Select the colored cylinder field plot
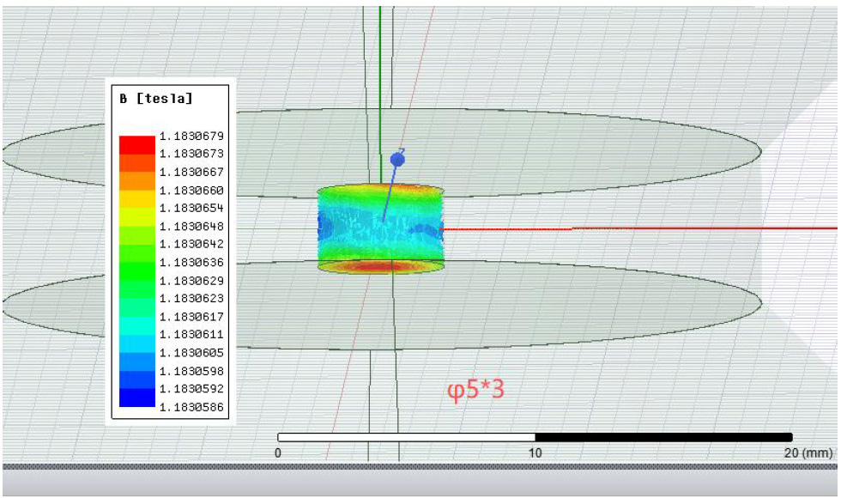Image resolution: width=841 pixels, height=498 pixels. 380,229
